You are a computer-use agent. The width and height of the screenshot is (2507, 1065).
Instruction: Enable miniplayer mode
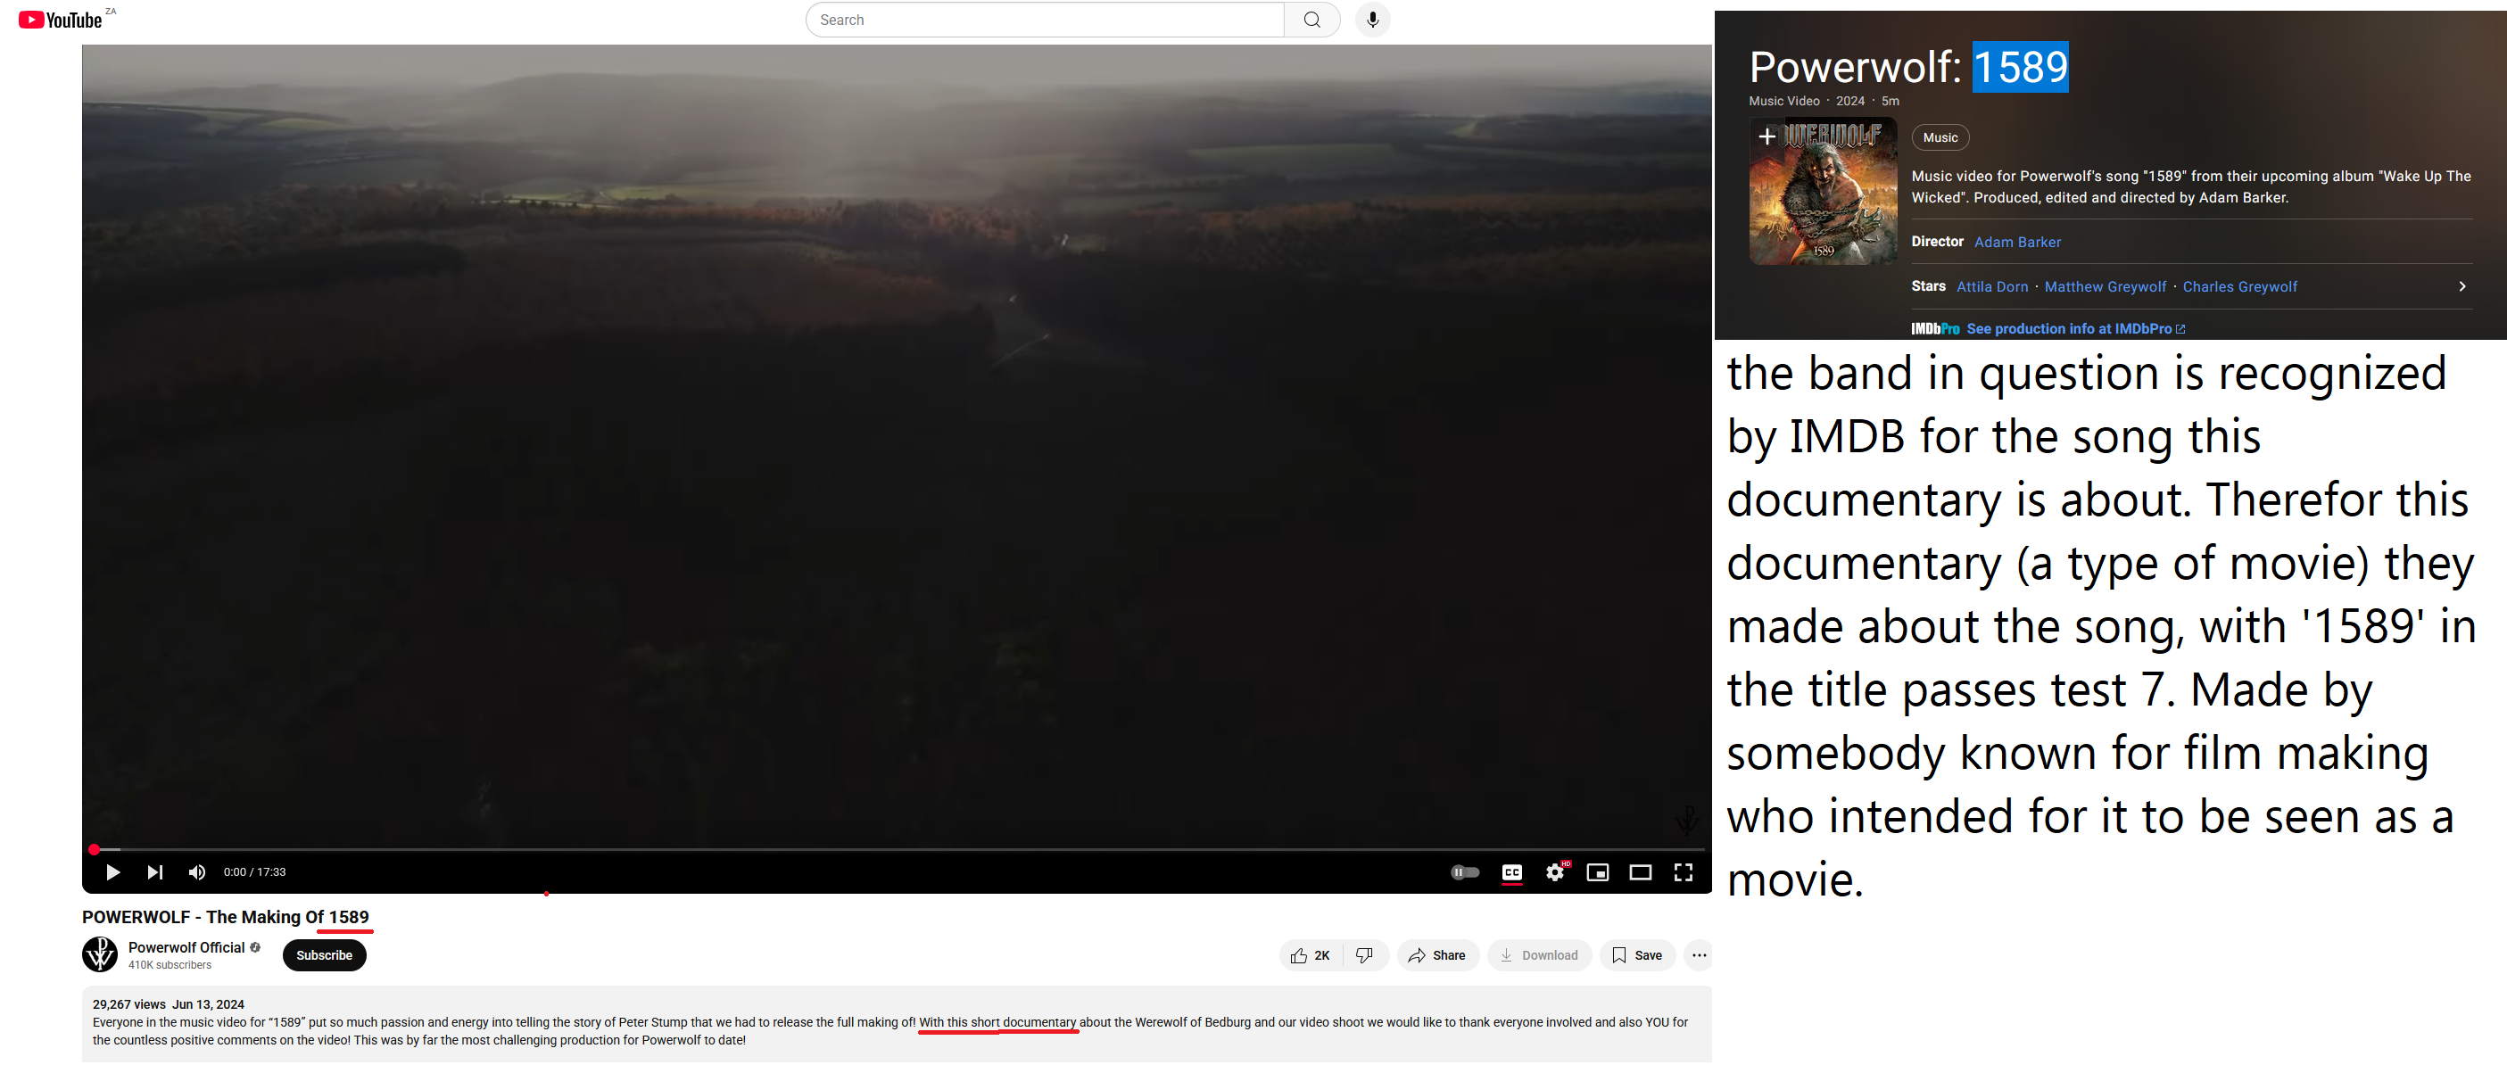[1597, 872]
